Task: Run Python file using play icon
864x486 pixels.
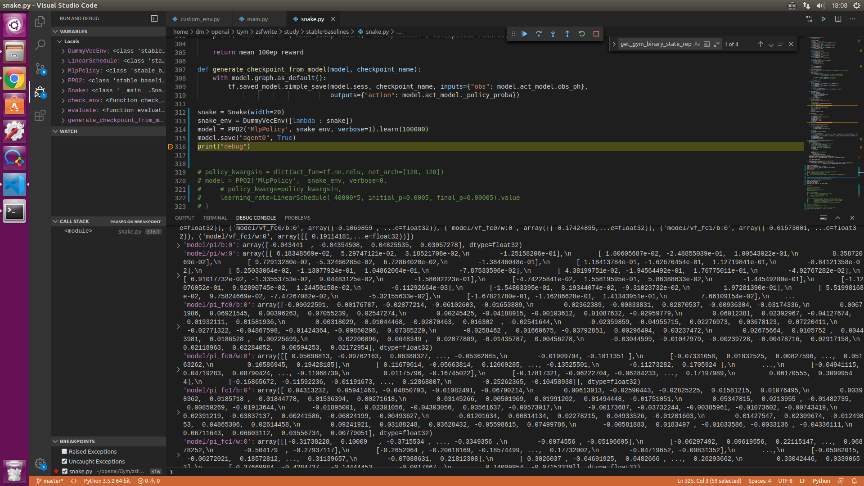Action: click(x=823, y=19)
